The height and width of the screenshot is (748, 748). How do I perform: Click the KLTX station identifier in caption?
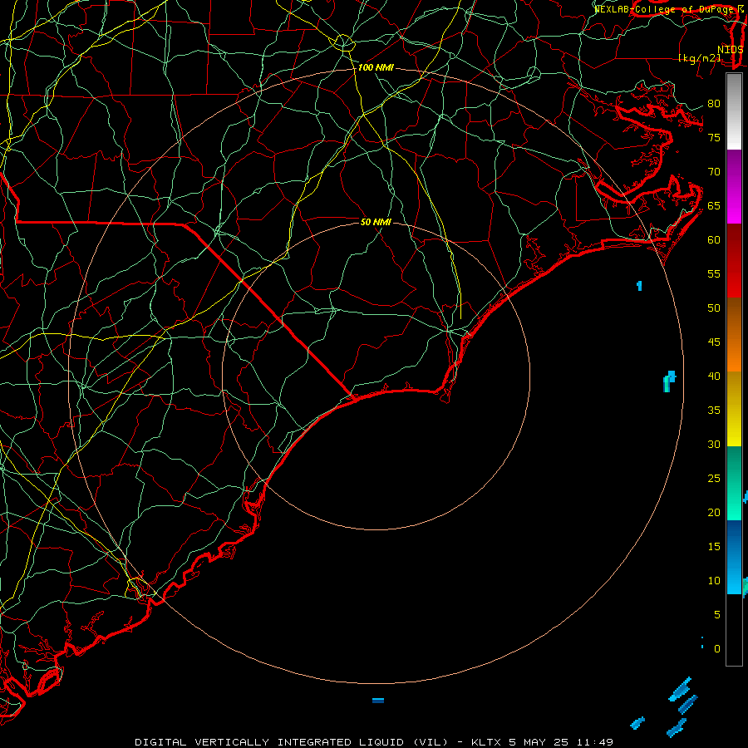pyautogui.click(x=486, y=742)
